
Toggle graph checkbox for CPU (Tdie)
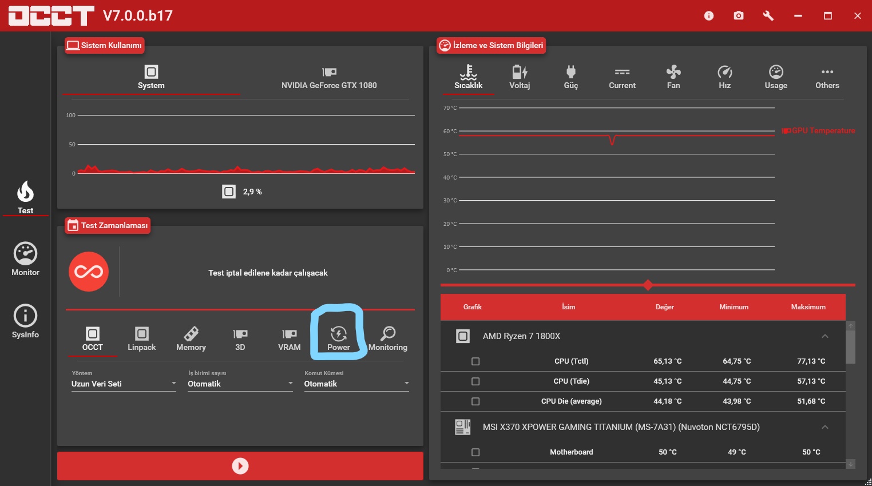[475, 381]
